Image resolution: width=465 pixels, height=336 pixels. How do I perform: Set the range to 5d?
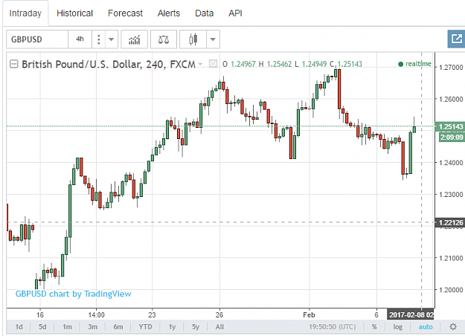click(42, 327)
